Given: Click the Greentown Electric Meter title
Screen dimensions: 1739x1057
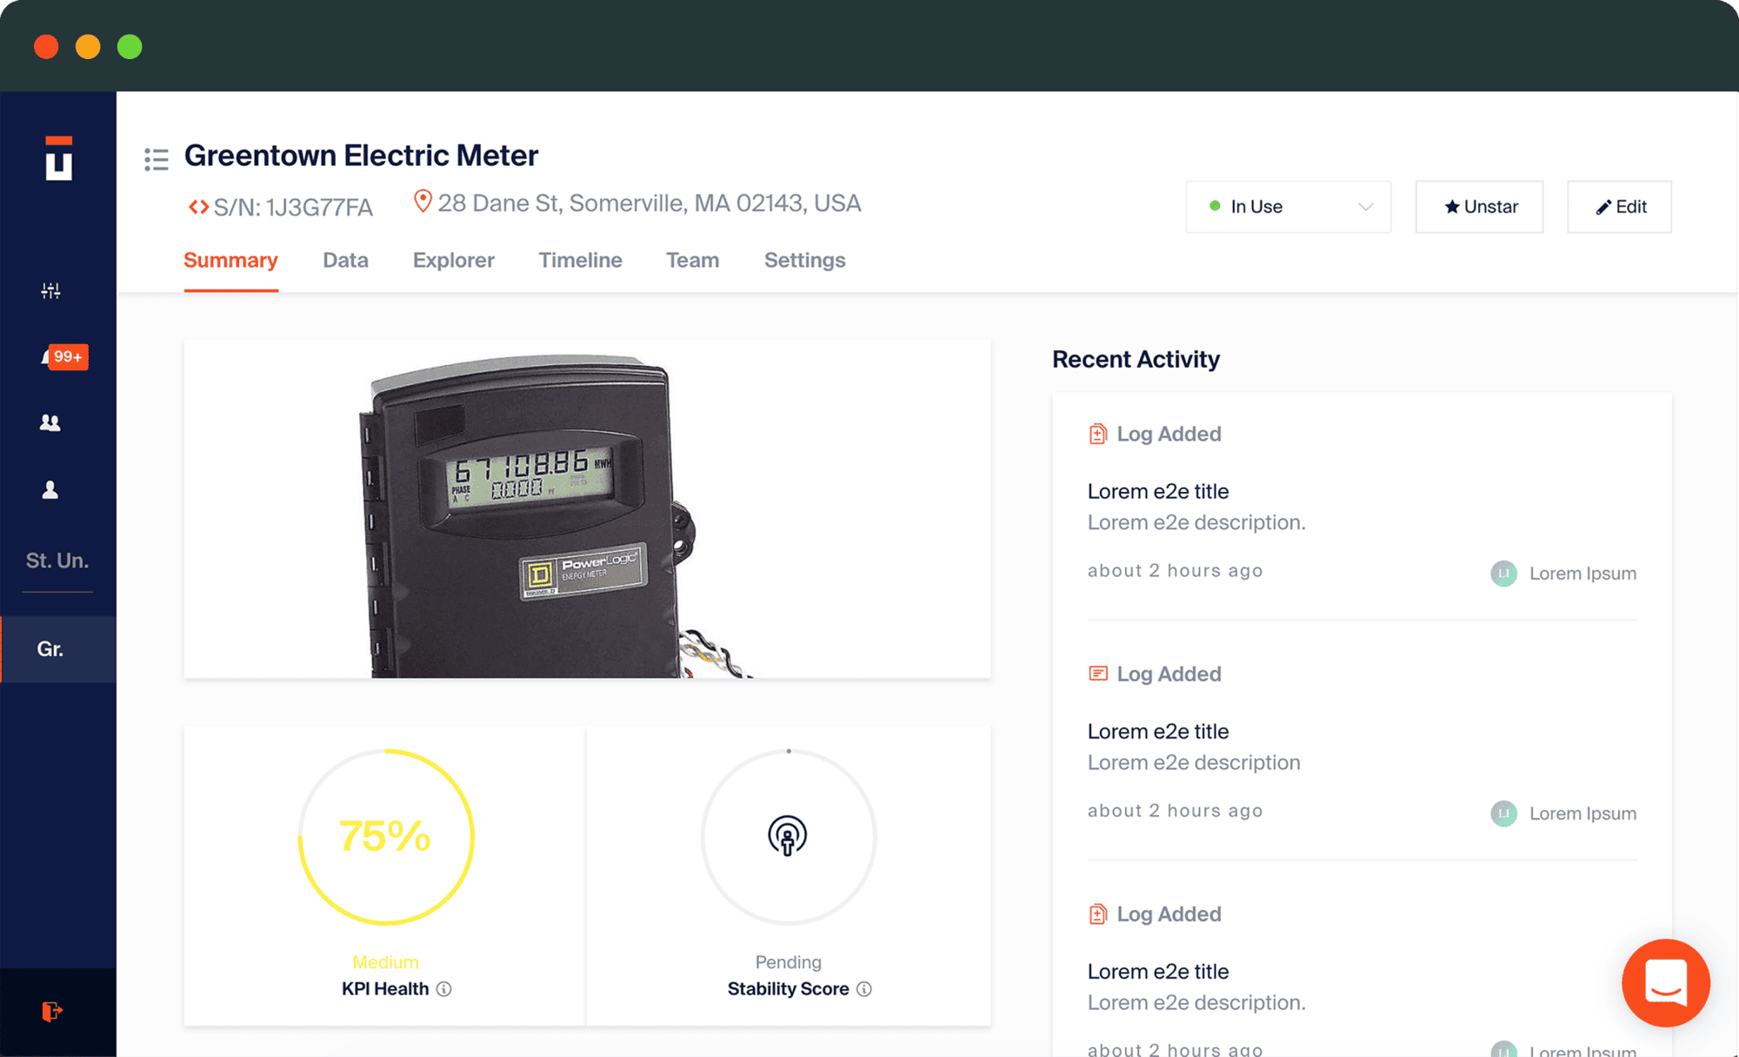Looking at the screenshot, I should pos(361,156).
